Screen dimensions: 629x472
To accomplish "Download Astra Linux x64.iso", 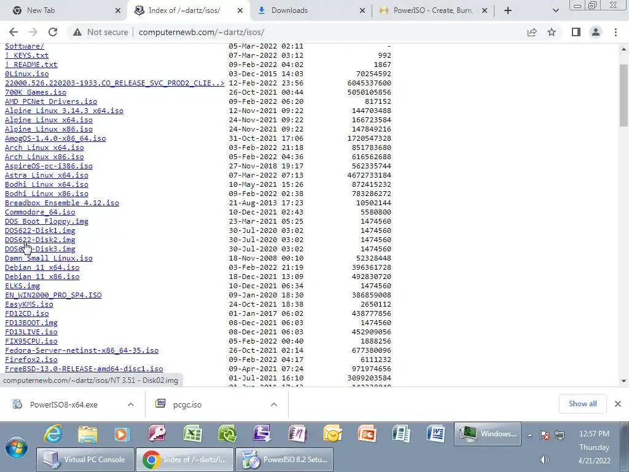I will (x=47, y=175).
